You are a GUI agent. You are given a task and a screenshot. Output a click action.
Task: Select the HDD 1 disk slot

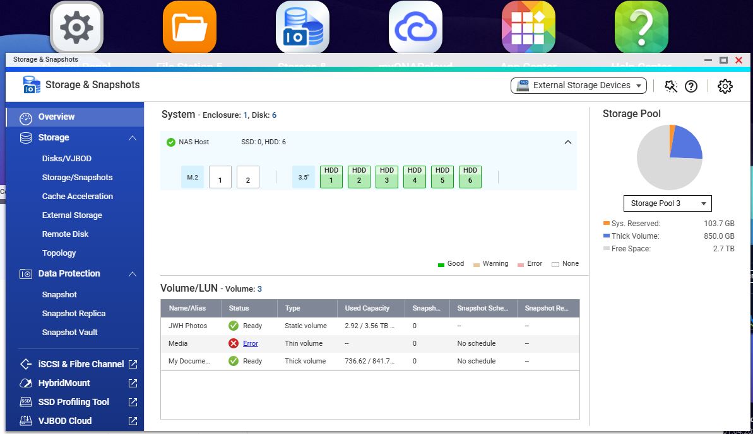tap(331, 177)
